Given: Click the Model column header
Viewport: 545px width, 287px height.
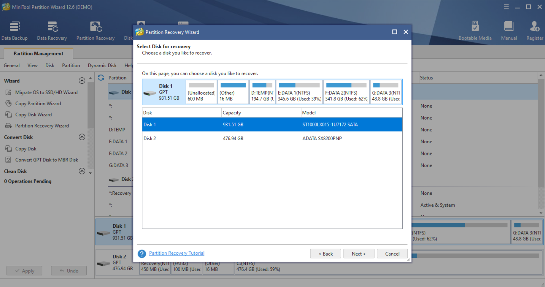Looking at the screenshot, I should 351,113.
